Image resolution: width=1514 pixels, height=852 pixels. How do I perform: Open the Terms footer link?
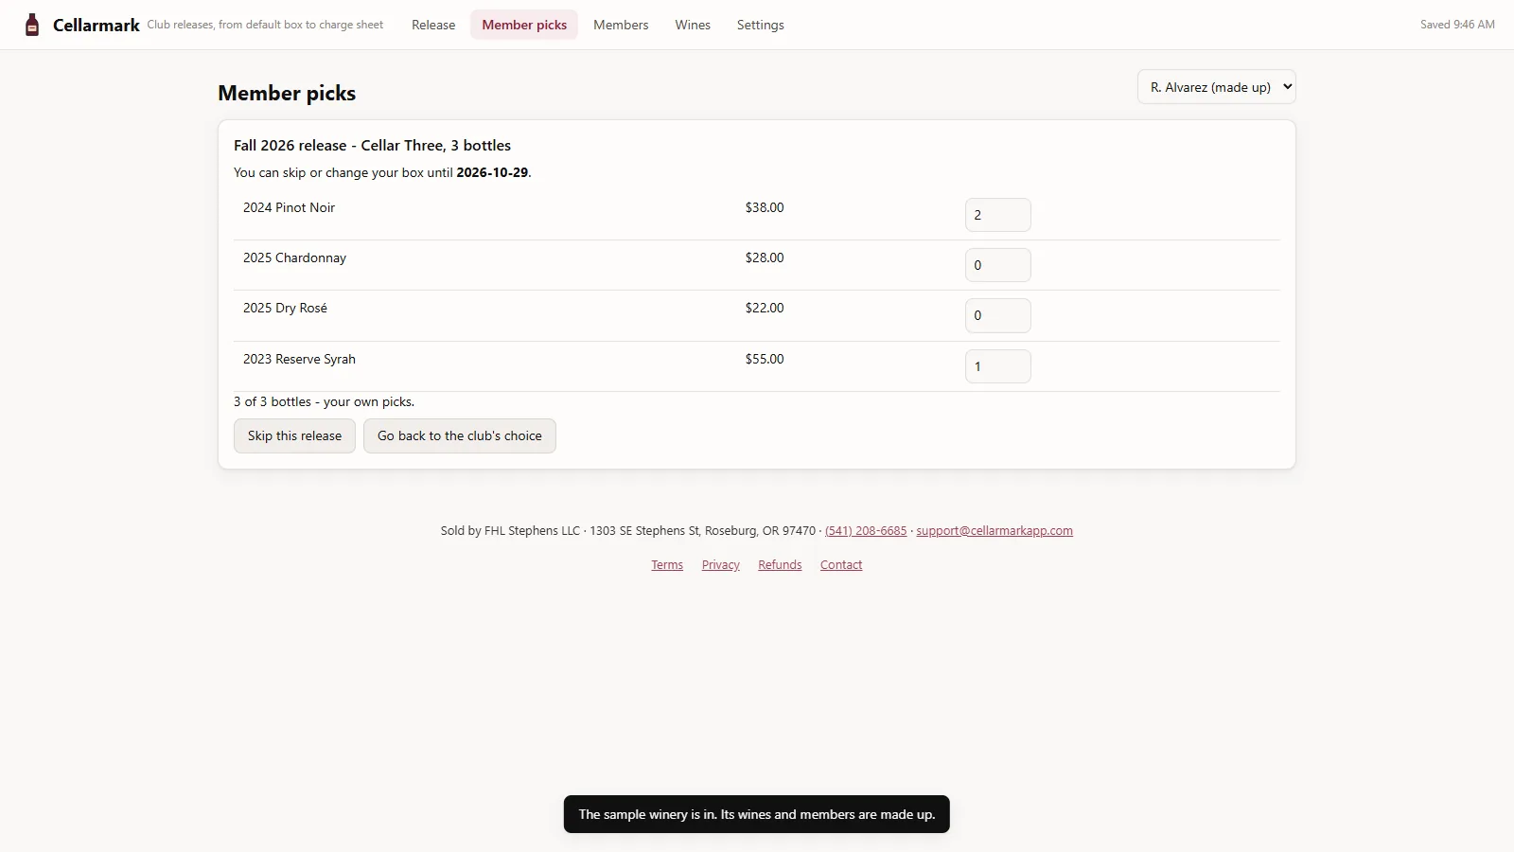point(667,565)
